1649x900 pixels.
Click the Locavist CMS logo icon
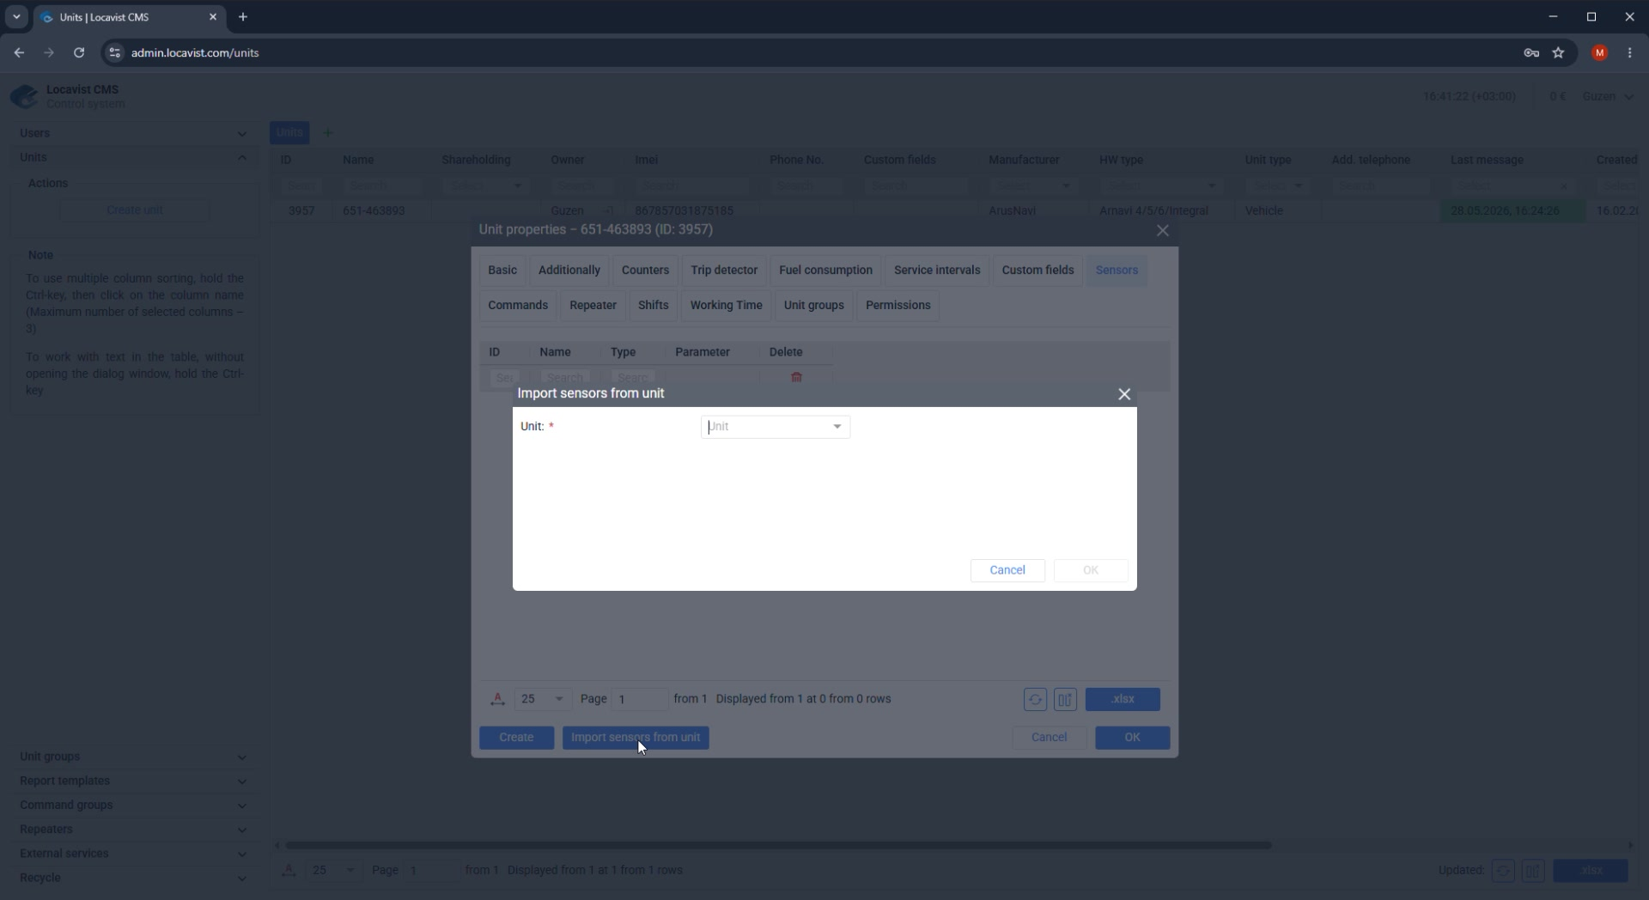tap(24, 96)
